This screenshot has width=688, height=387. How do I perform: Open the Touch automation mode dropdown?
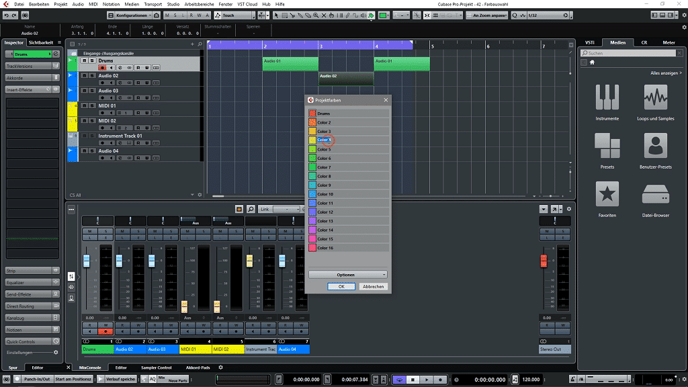[x=234, y=15]
